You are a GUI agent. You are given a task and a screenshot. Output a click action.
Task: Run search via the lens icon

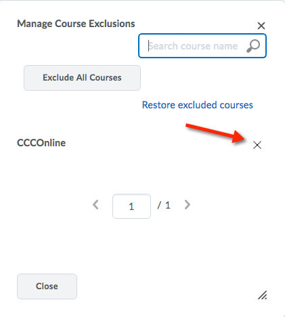[253, 46]
